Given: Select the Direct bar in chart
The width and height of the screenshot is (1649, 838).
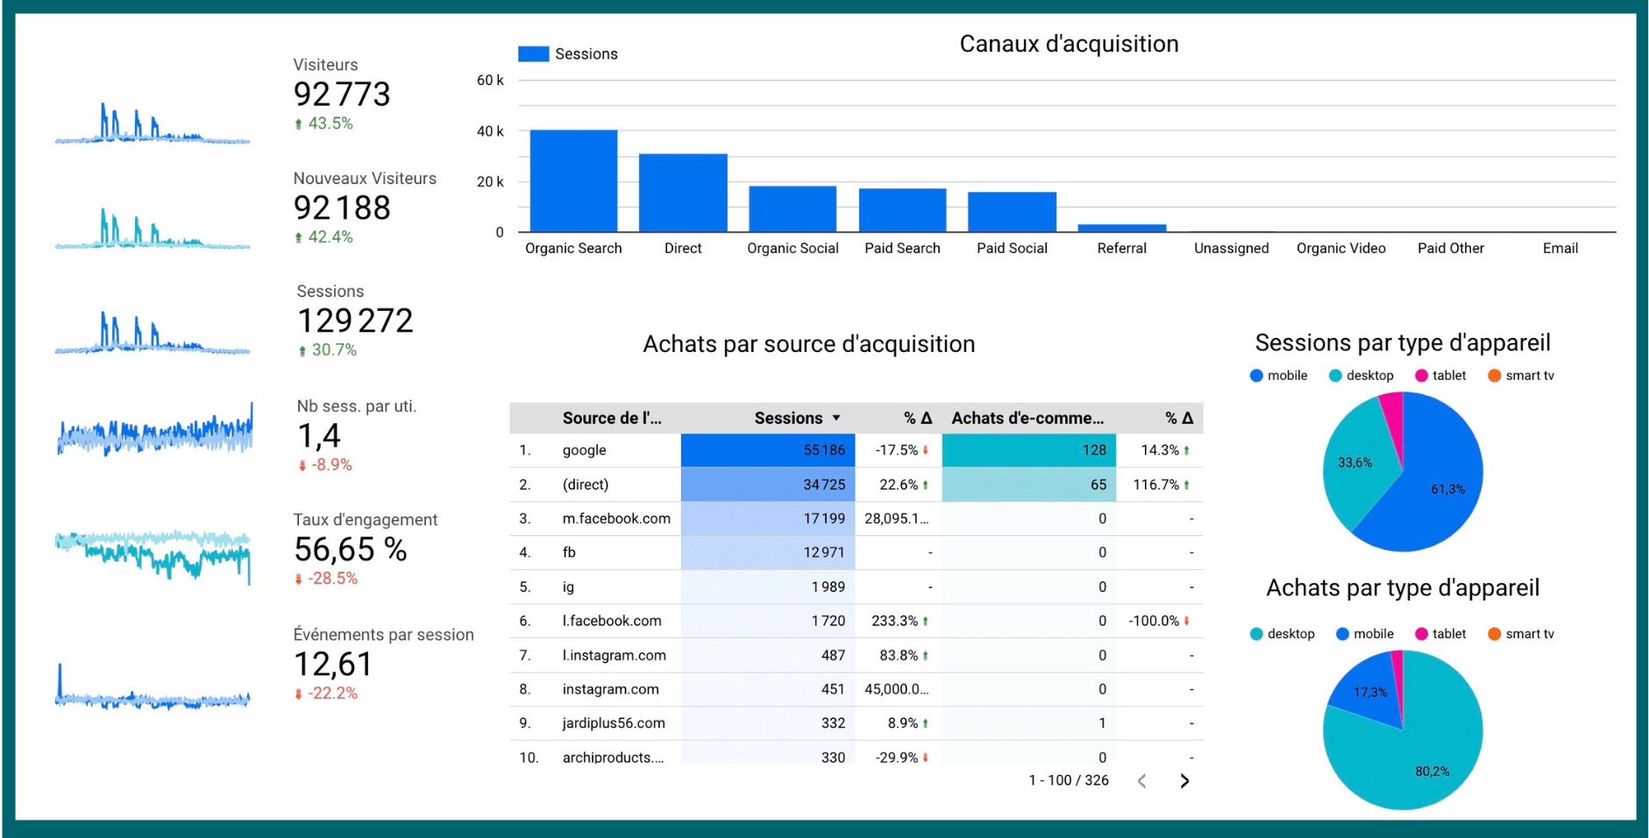Looking at the screenshot, I should click(x=683, y=193).
